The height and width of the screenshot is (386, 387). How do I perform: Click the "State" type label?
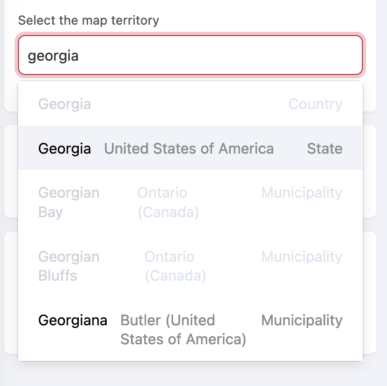coord(324,148)
